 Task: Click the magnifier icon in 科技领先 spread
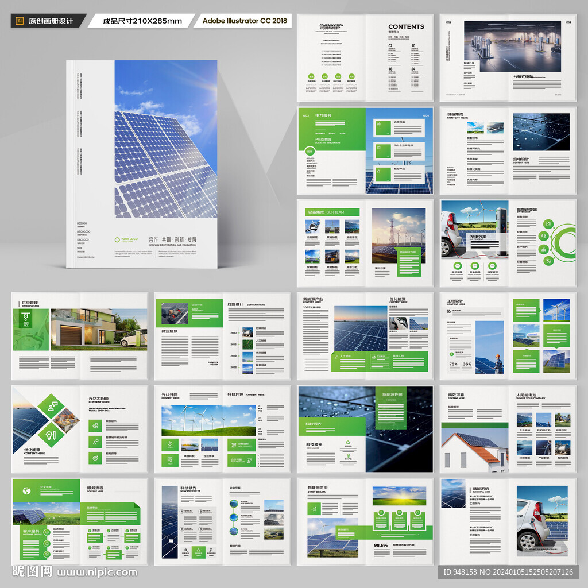(185, 551)
